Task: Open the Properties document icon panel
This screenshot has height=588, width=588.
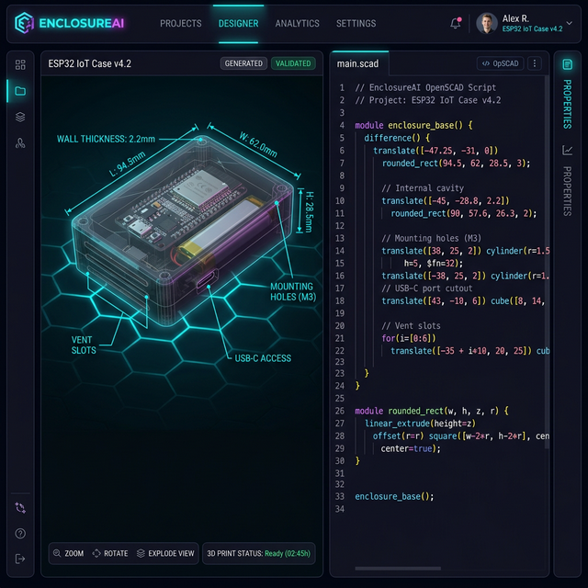Action: [568, 64]
